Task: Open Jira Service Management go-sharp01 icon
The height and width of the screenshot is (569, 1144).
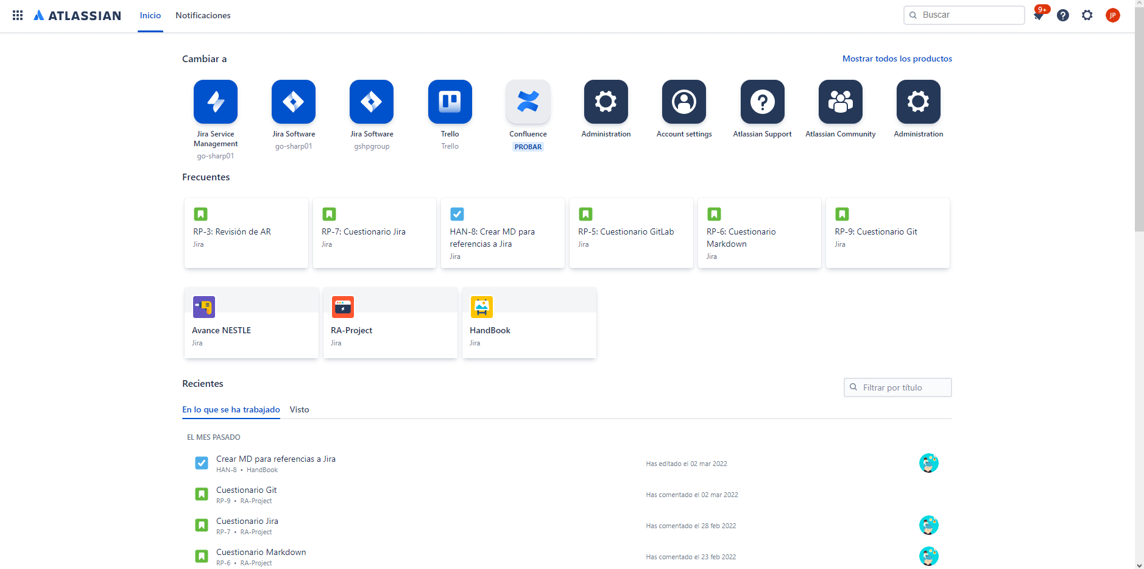Action: click(x=216, y=102)
